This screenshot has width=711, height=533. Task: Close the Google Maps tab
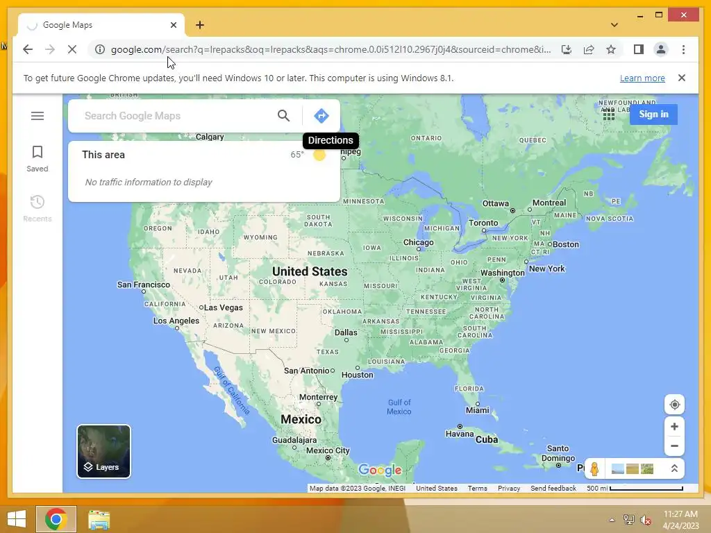(x=173, y=25)
